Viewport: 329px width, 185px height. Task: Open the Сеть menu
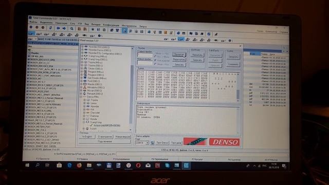[72, 23]
